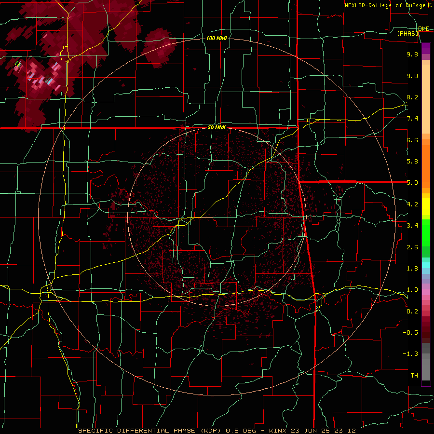
Task: Click the DKD unit label above the legend
Action: 424,29
